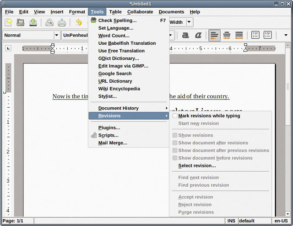Click the Save document toolbar icon

pyautogui.click(x=33, y=22)
